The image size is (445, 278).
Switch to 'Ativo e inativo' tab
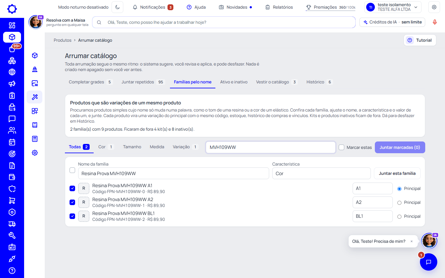(x=234, y=82)
